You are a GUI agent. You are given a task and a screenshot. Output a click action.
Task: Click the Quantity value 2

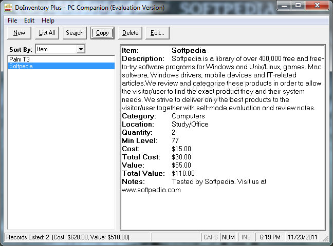[174, 132]
